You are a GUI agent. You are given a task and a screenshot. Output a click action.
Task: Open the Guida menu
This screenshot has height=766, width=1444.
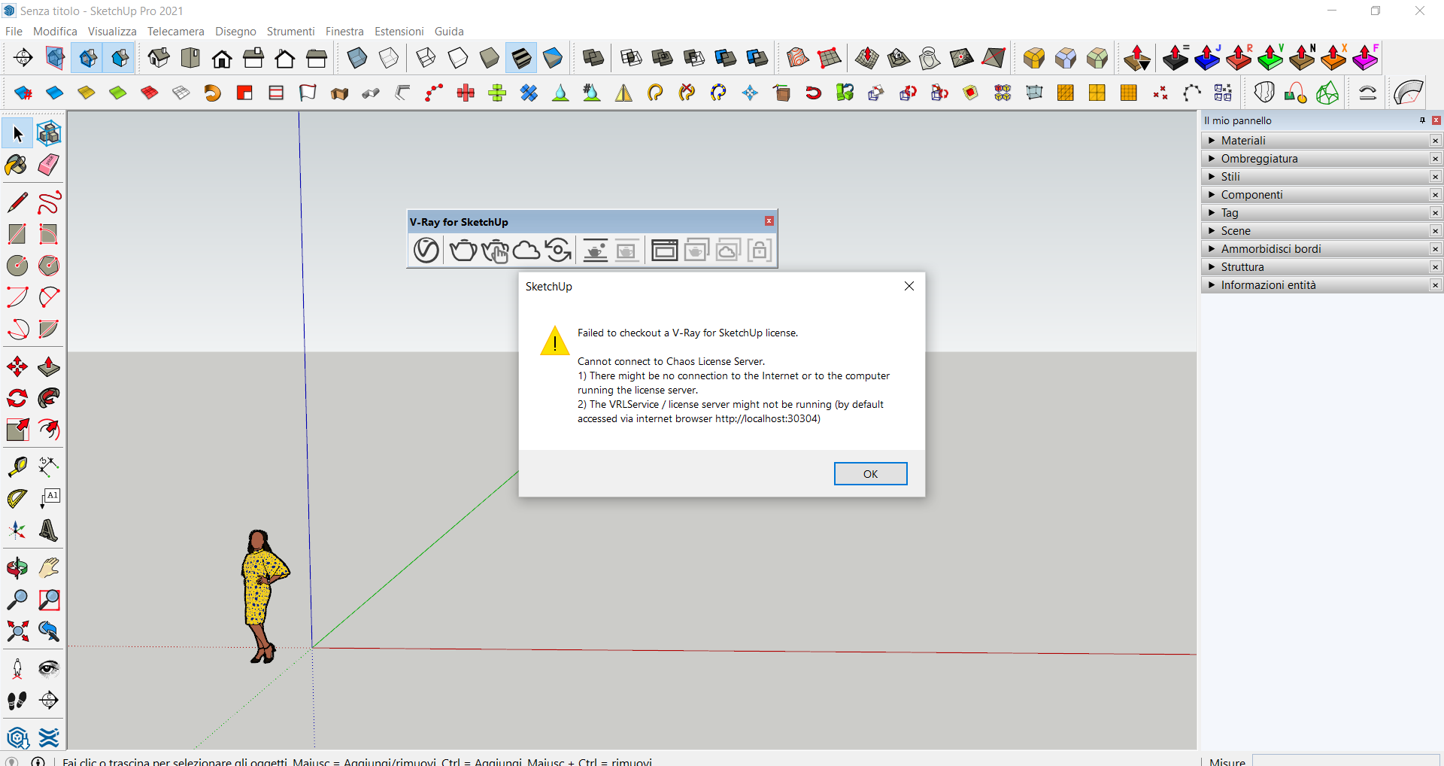[449, 32]
